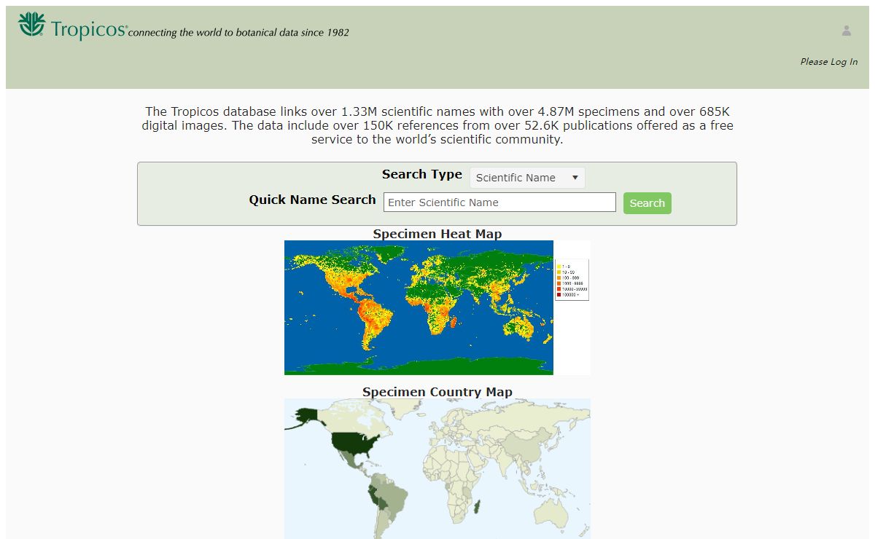875x539 pixels.
Task: Click the tagline 'connecting the world to botanical data'
Action: [x=238, y=33]
